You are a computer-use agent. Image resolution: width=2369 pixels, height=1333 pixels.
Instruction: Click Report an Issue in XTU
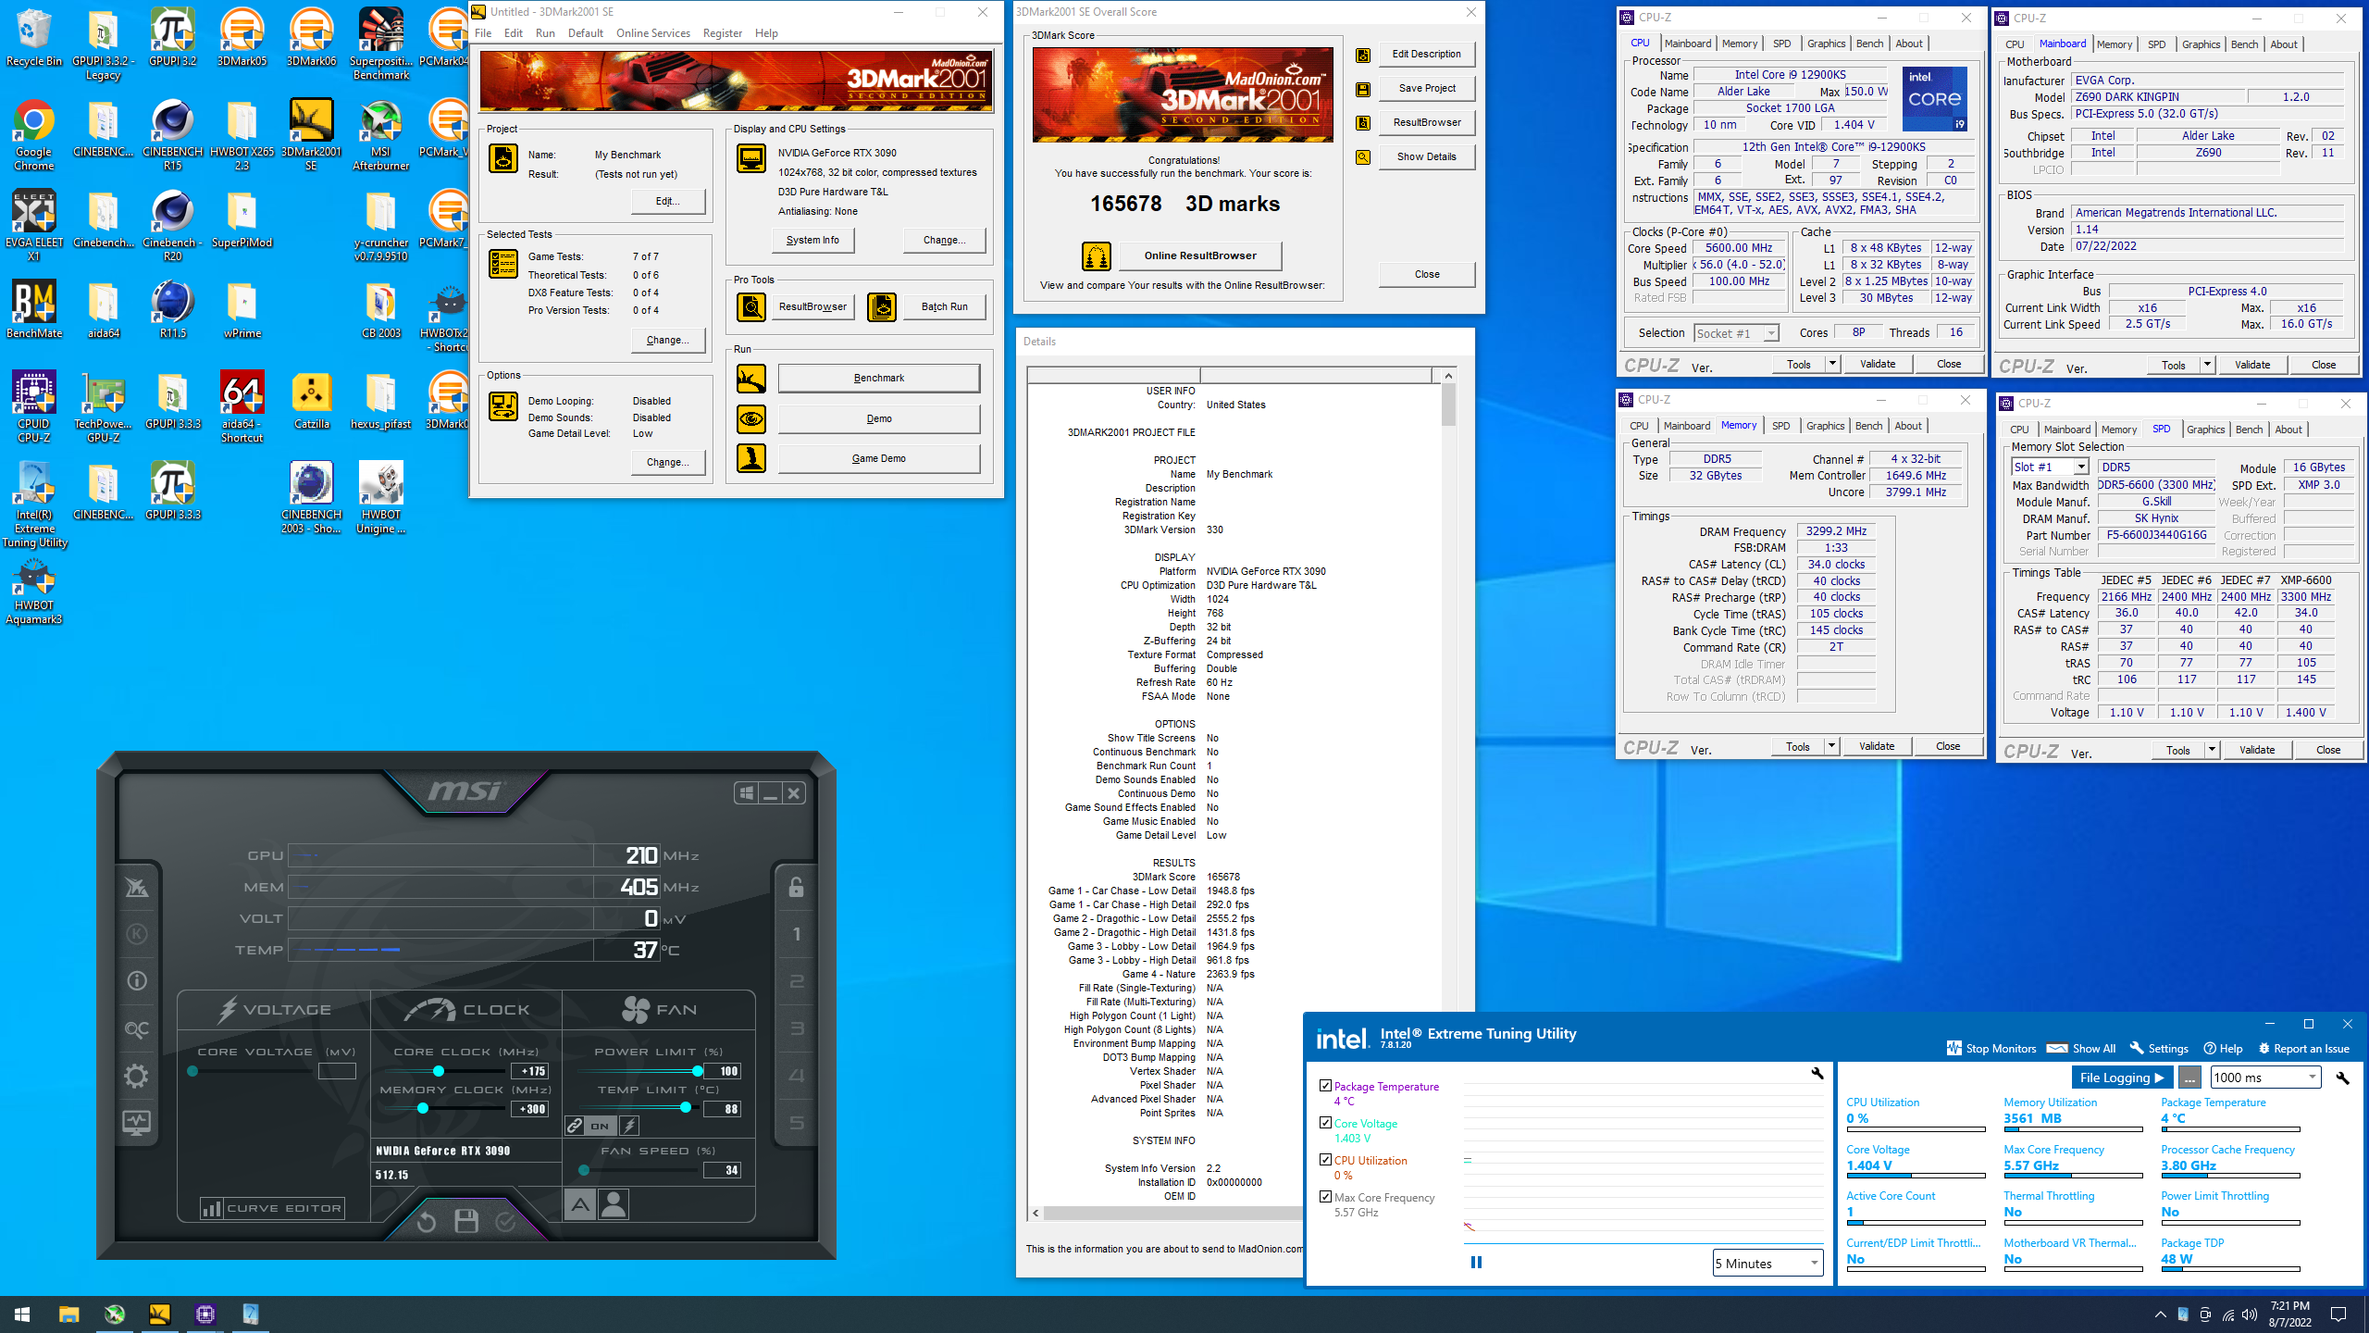click(2303, 1049)
